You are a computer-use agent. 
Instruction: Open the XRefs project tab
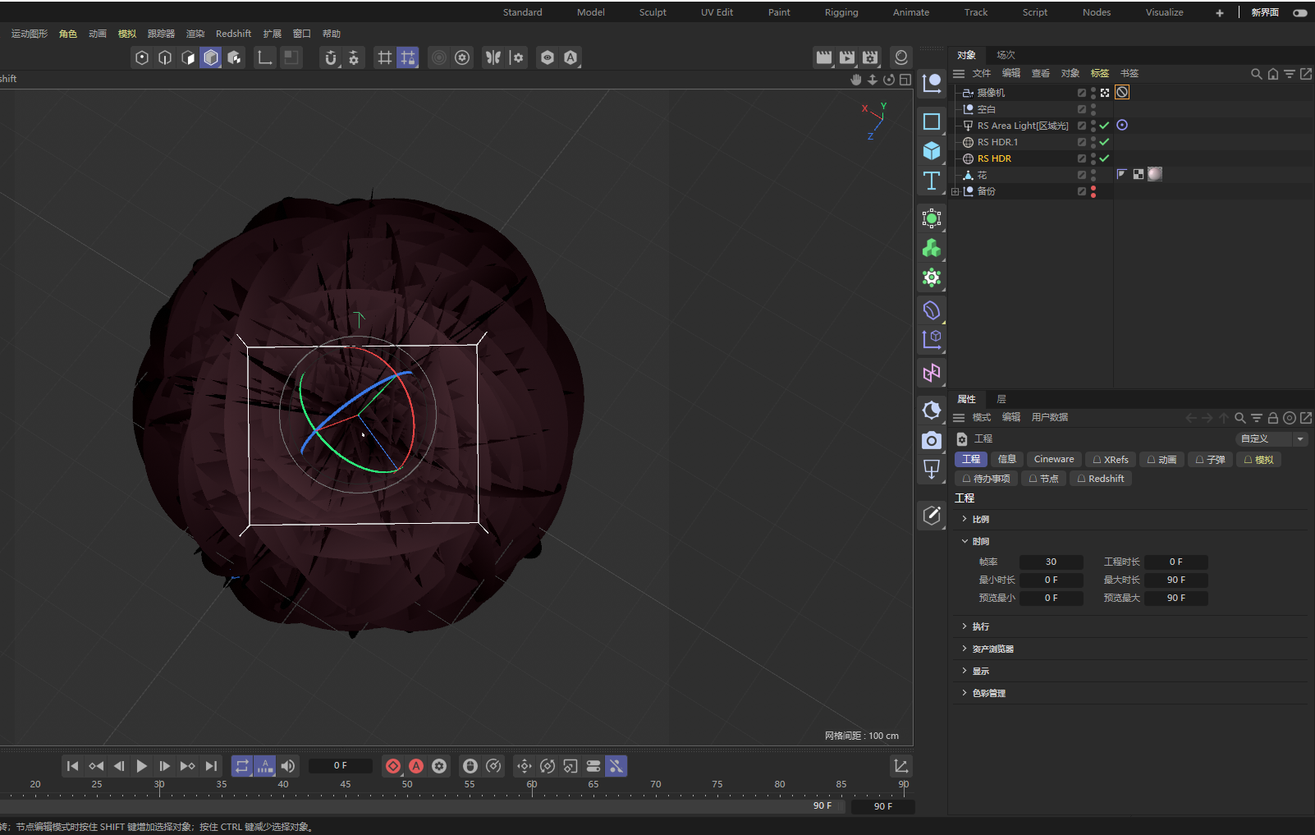tap(1111, 460)
